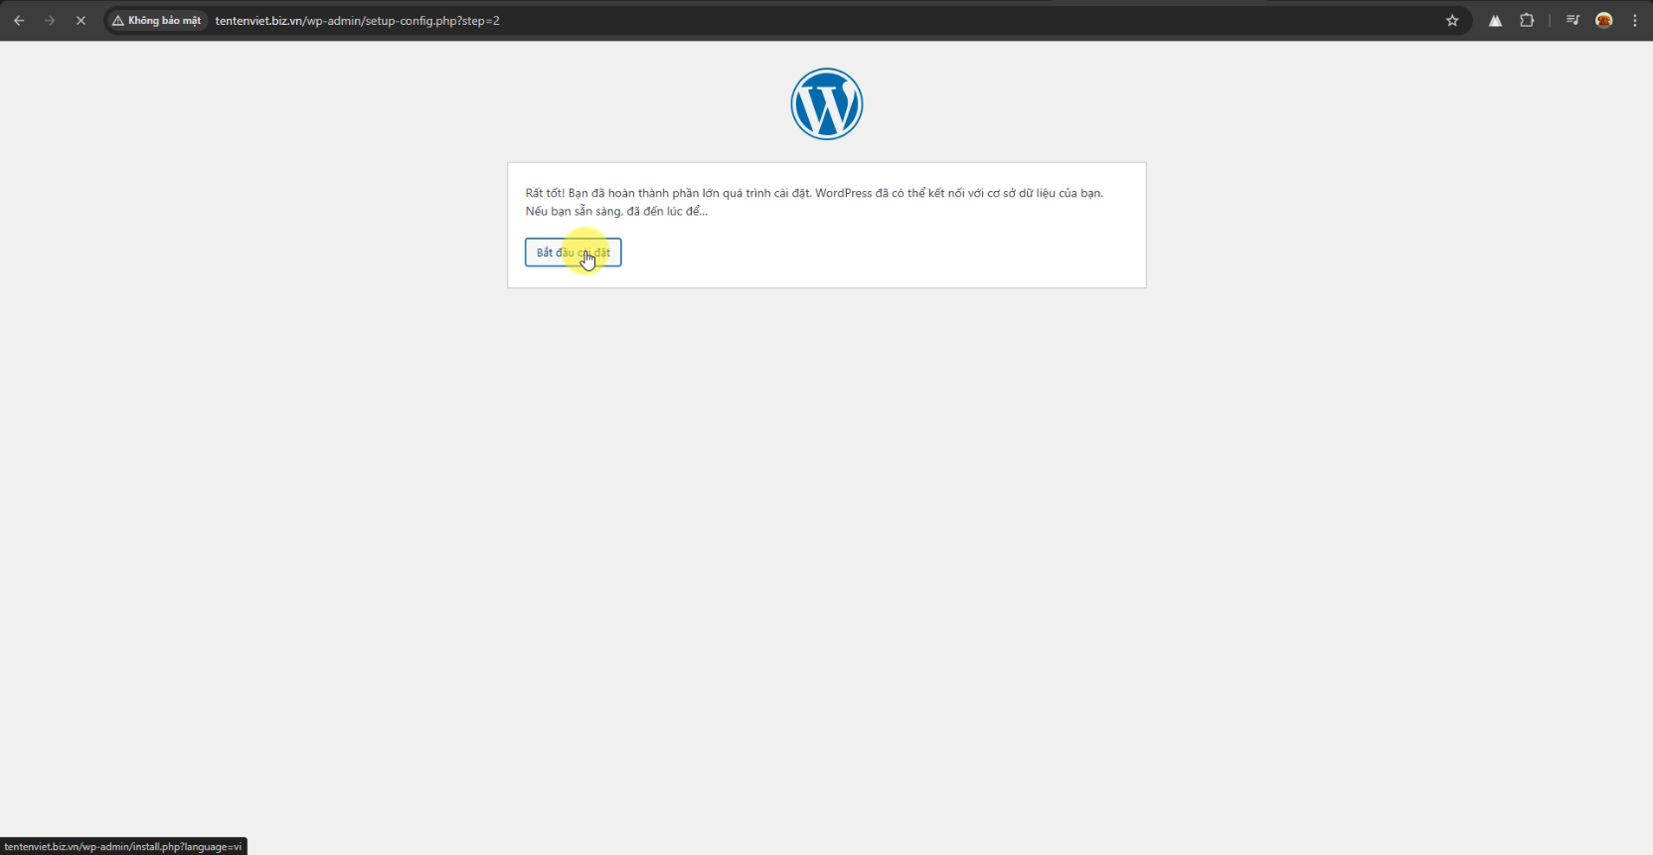1653x855 pixels.
Task: Click the 'Bắt đầu cài đặt' button
Action: tap(574, 253)
